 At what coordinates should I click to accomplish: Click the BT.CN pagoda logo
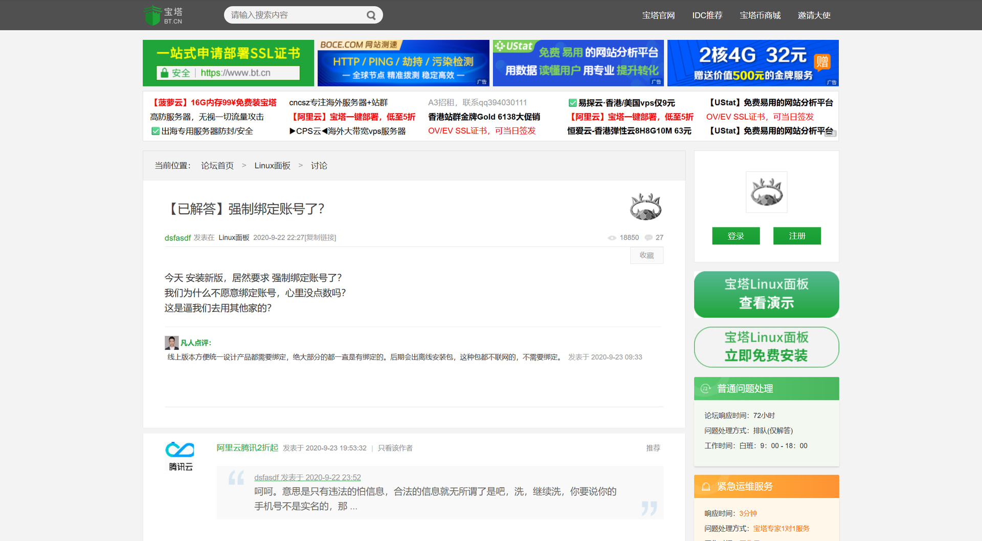point(163,15)
